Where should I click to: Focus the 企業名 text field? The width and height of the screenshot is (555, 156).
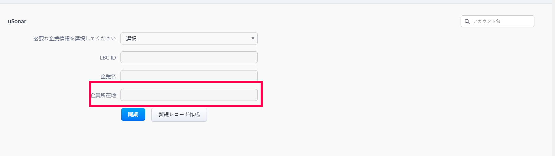point(189,75)
